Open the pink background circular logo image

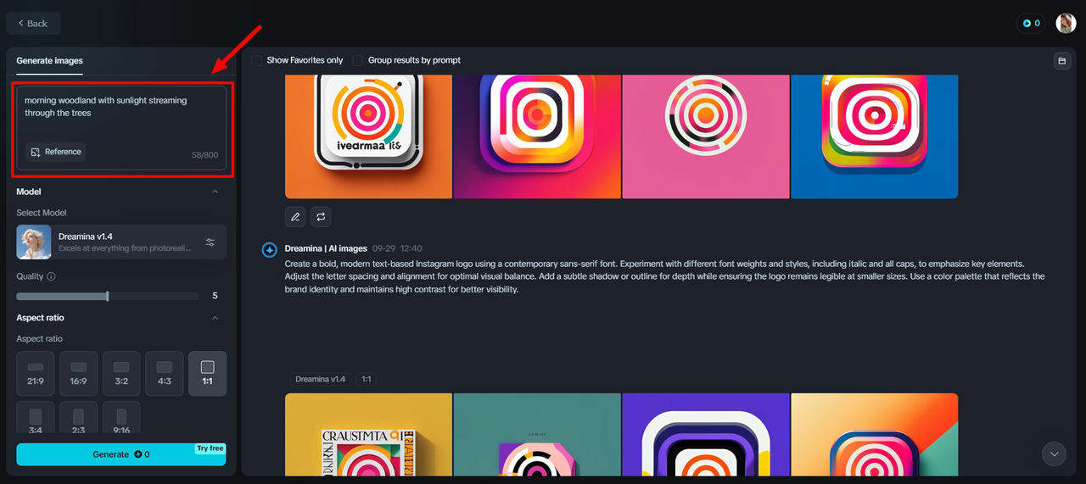[706, 136]
